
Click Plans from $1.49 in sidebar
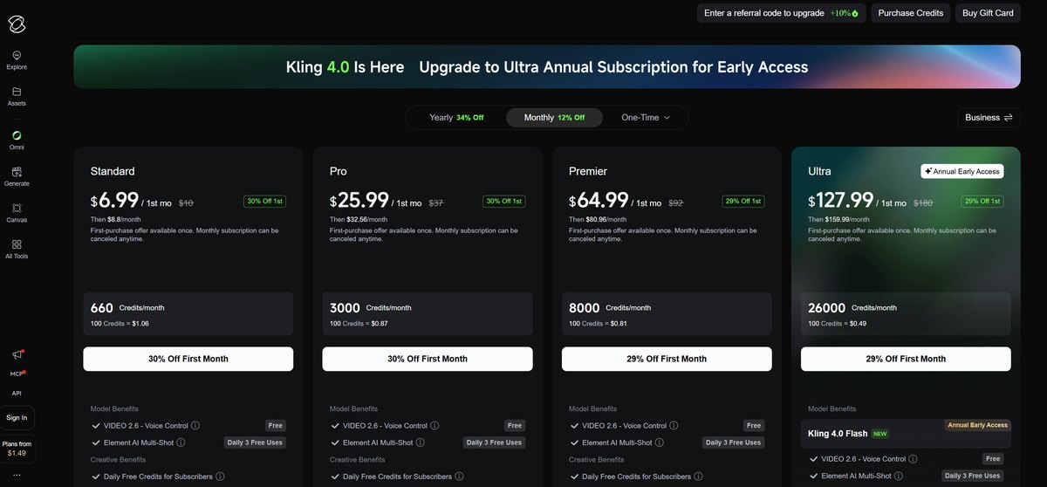pos(17,449)
